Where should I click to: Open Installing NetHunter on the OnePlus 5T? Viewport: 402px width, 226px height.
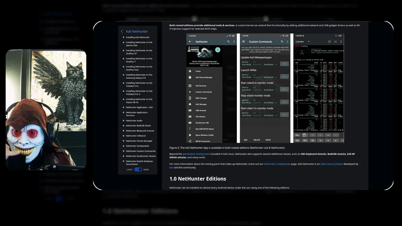click(x=139, y=52)
